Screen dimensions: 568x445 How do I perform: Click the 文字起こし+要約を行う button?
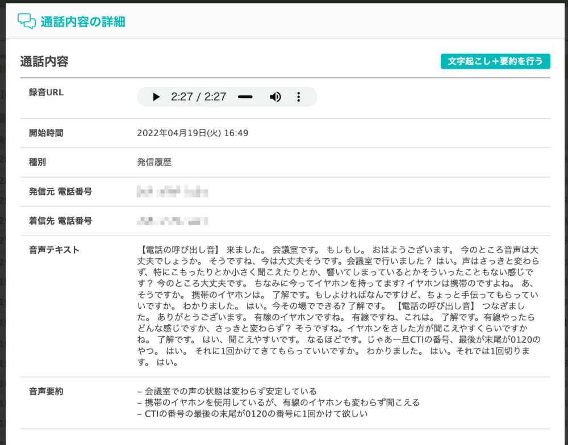click(495, 61)
